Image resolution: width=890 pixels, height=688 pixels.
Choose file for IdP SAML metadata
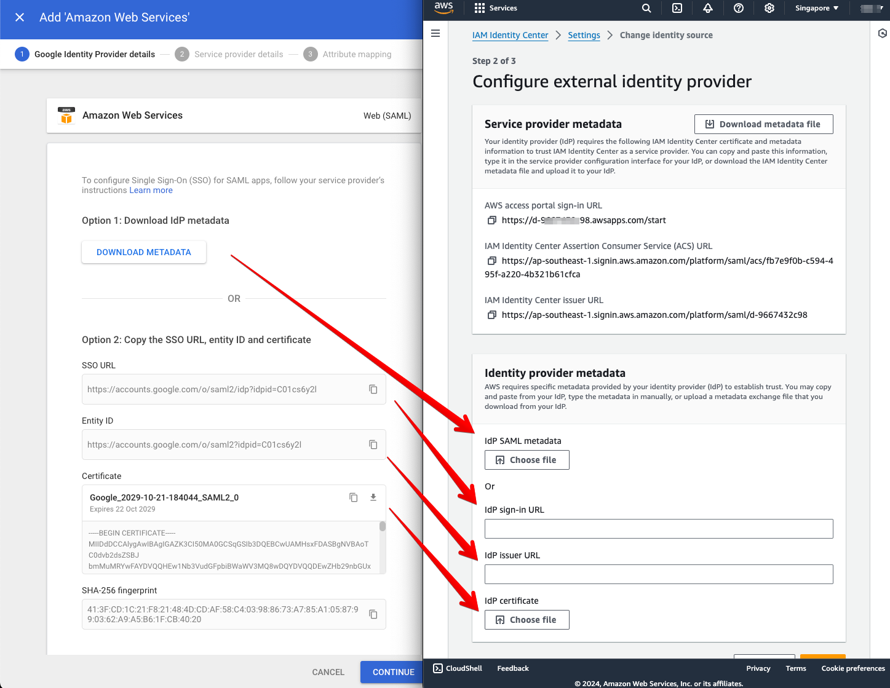[x=526, y=460]
